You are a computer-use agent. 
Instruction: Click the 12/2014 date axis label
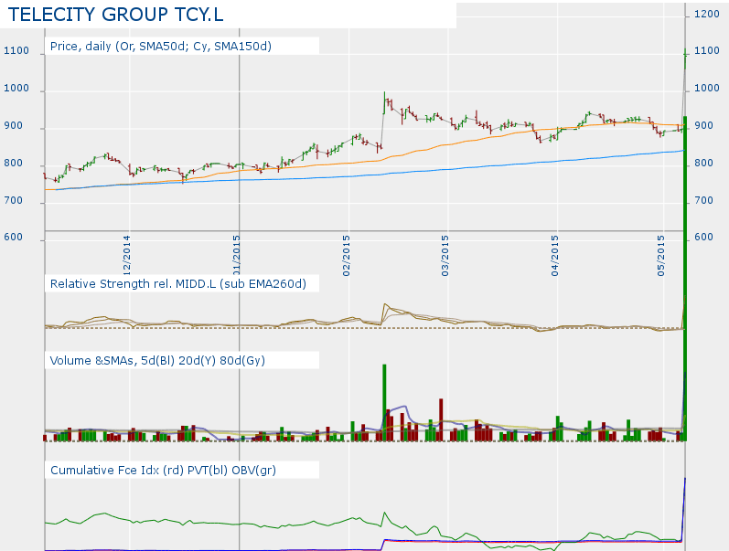coord(126,256)
